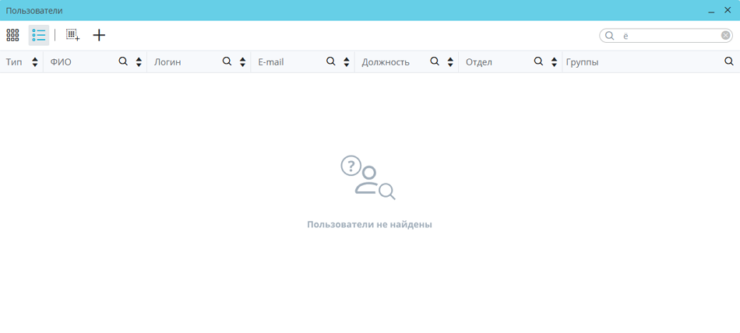Open search filter for ФИО column
Image resolution: width=740 pixels, height=333 pixels.
[x=123, y=61]
